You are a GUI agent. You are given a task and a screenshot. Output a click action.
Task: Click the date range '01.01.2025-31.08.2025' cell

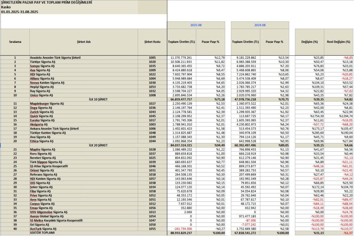(20, 12)
